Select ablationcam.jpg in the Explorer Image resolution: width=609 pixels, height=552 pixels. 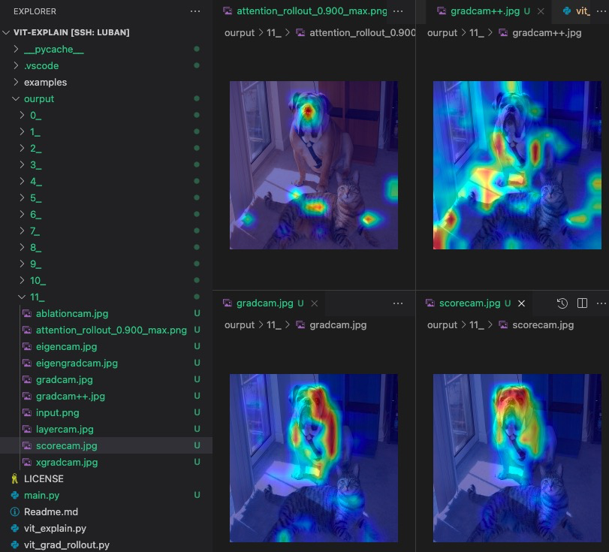point(72,313)
